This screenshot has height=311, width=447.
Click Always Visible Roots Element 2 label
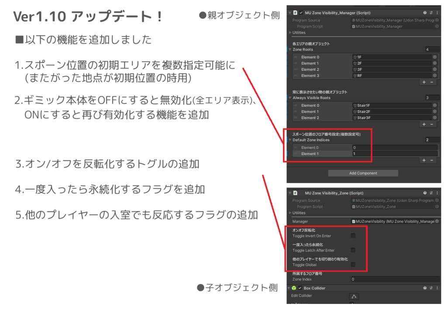[310, 117]
